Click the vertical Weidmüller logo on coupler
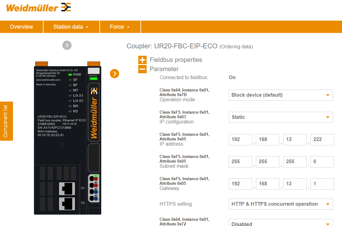This screenshot has width=342, height=226. tap(94, 112)
